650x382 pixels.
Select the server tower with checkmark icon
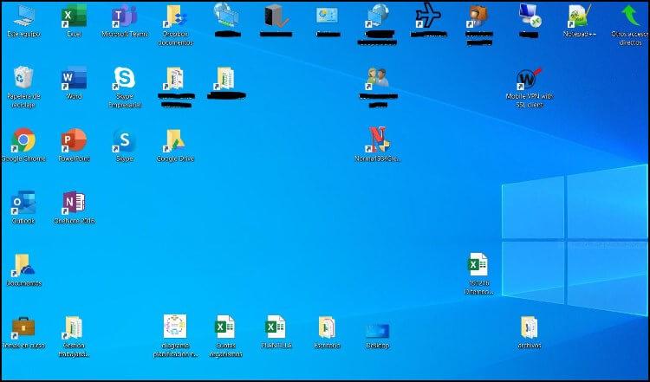point(276,16)
